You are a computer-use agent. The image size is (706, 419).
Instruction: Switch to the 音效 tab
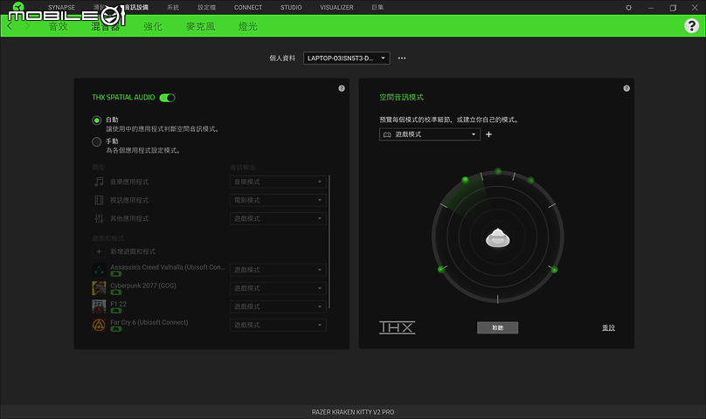point(58,26)
